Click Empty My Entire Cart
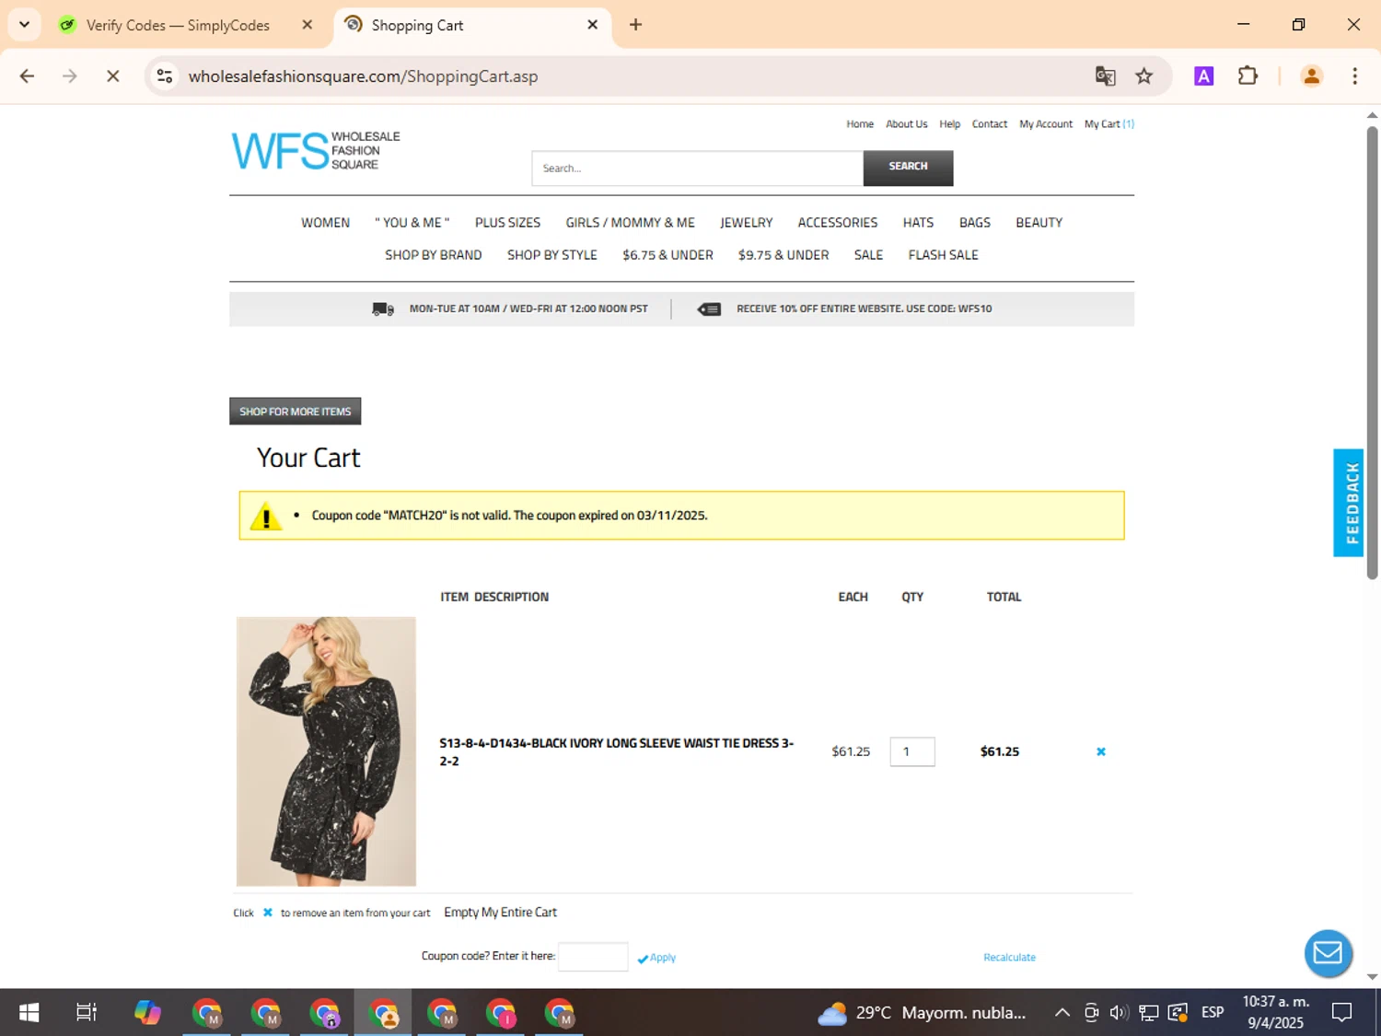Viewport: 1381px width, 1036px height. [x=500, y=913]
